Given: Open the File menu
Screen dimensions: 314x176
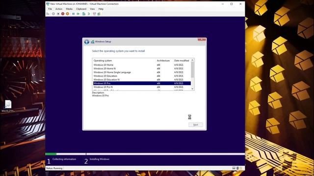Looking at the screenshot, I should pyautogui.click(x=50, y=9).
